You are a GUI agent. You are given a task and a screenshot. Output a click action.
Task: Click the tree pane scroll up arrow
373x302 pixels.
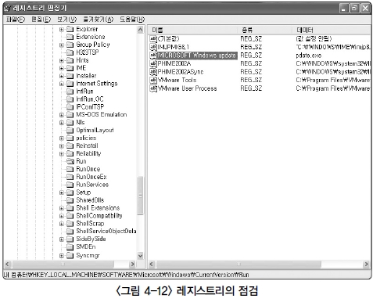pyautogui.click(x=140, y=30)
